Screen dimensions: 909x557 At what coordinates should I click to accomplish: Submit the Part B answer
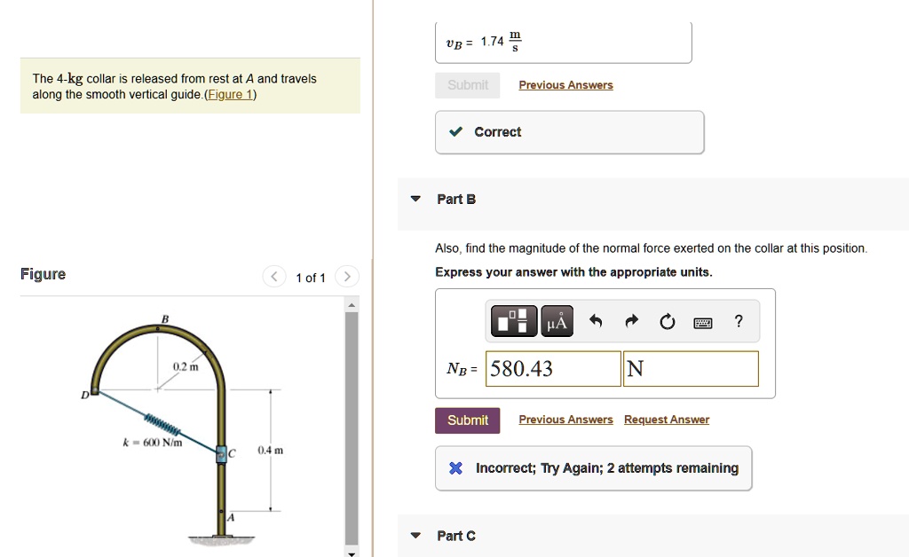coord(468,420)
